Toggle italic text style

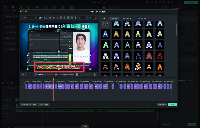coord(54,18)
